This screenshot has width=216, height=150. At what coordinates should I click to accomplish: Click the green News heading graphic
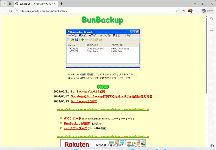[103, 86]
